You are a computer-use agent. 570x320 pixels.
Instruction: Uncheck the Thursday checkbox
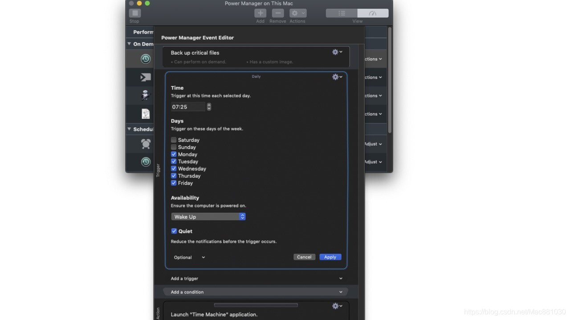pos(174,175)
